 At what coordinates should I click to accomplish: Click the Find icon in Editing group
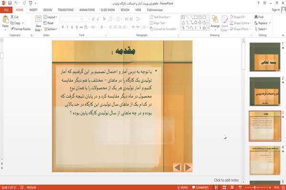point(259,17)
